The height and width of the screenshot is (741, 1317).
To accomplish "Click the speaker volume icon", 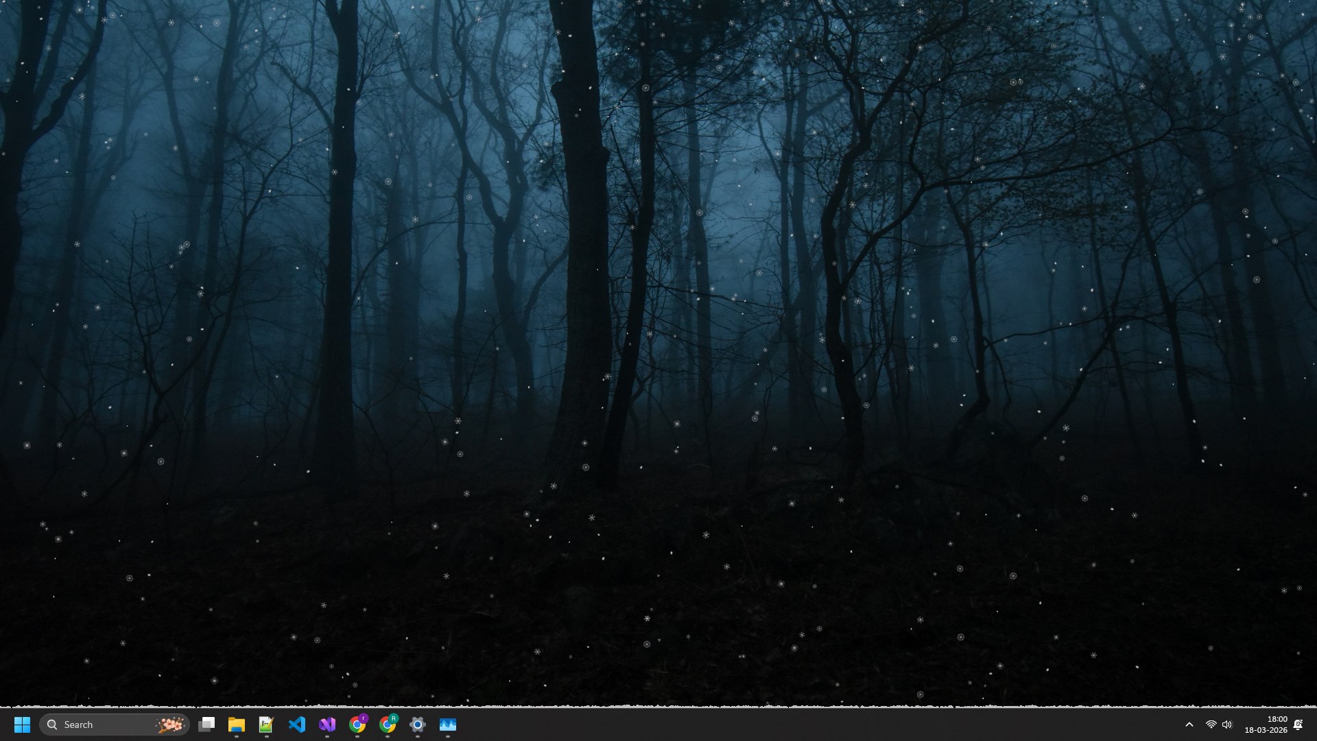I will 1227,725.
